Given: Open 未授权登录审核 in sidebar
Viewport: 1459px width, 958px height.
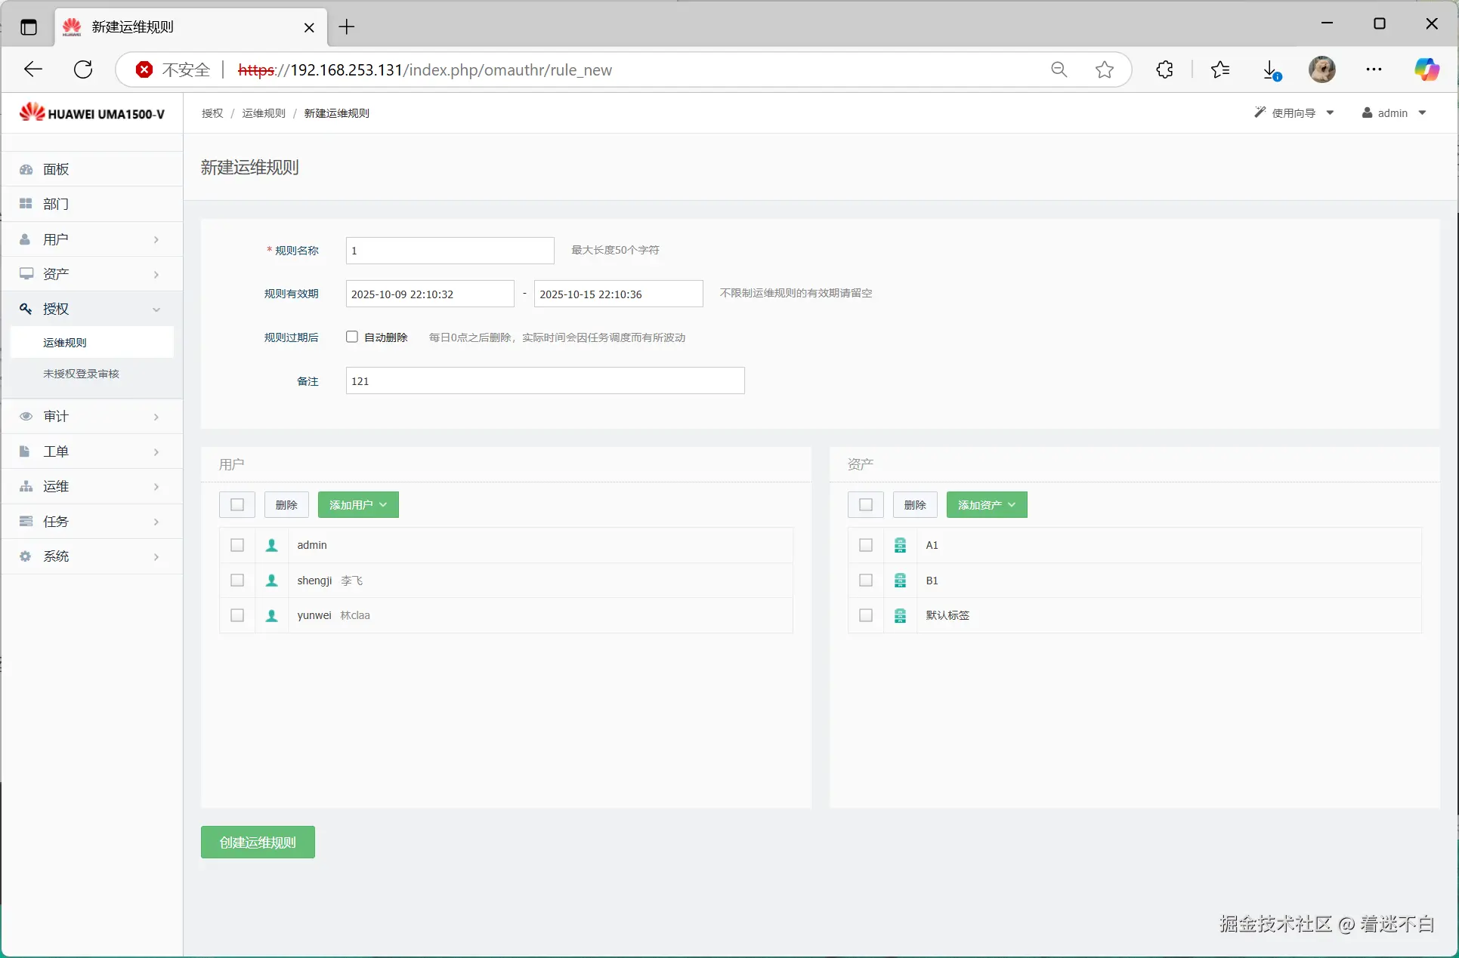Looking at the screenshot, I should click(81, 374).
